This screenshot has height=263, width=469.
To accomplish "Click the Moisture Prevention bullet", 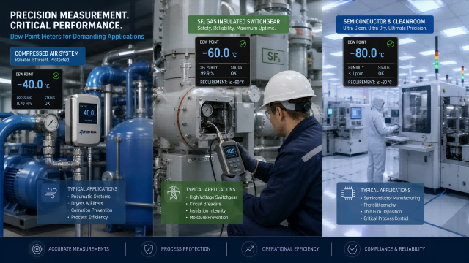I will (x=207, y=218).
